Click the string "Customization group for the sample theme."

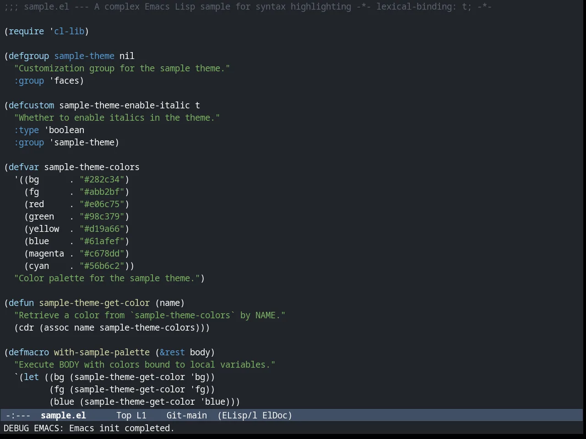[122, 68]
